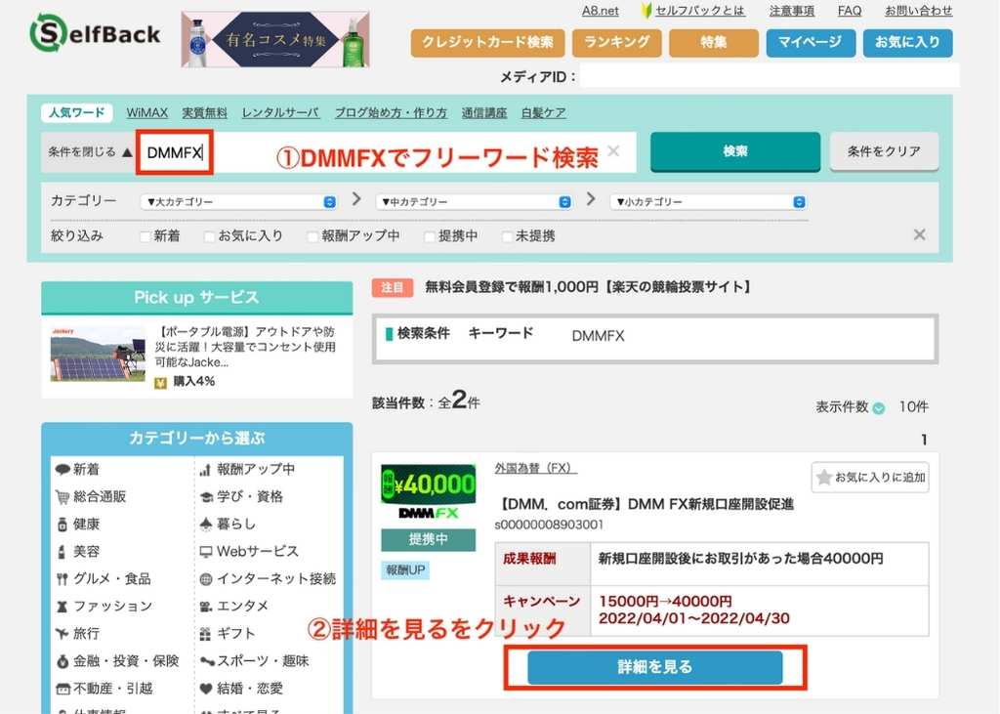Click the fork and knife icon beside グルメ・食品

(x=62, y=579)
